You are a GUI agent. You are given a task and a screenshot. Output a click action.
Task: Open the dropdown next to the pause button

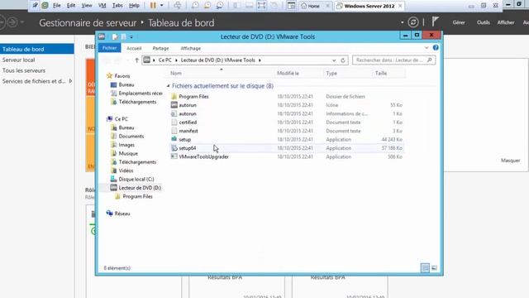(x=162, y=6)
